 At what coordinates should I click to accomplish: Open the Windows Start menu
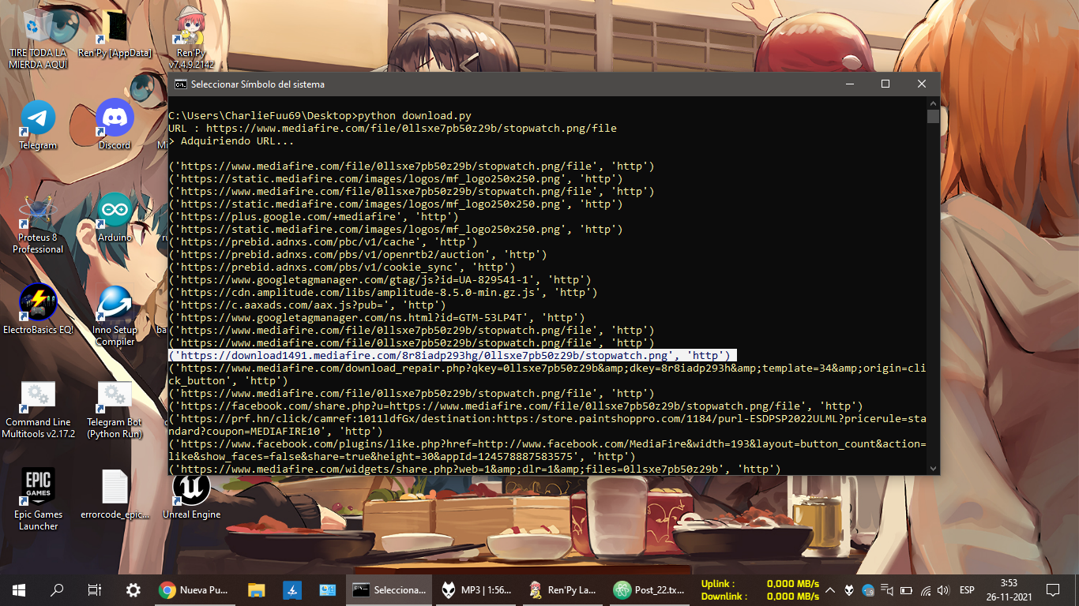(19, 590)
